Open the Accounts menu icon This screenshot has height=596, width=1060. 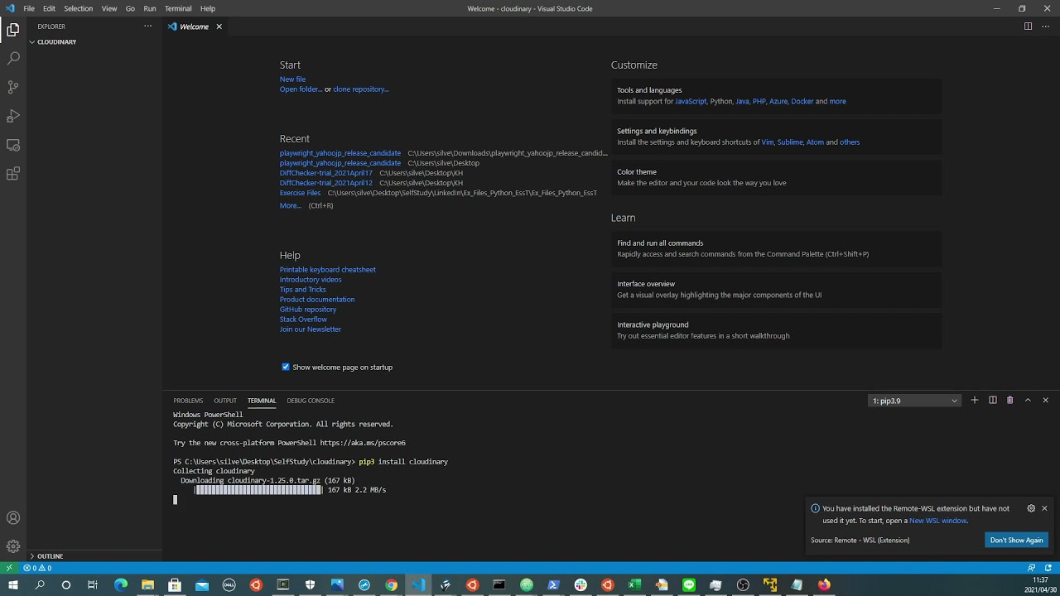pyautogui.click(x=13, y=518)
